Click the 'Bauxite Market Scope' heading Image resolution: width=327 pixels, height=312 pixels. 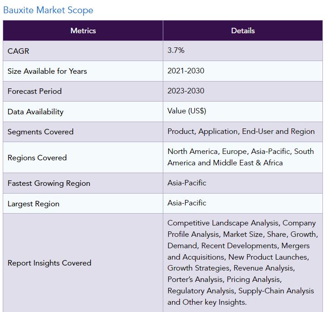48,10
